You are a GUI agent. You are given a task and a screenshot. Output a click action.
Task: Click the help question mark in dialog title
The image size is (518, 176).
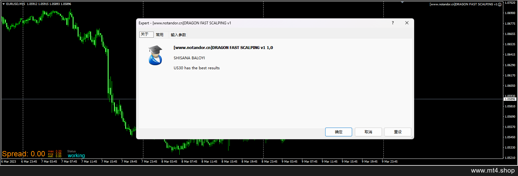392,23
